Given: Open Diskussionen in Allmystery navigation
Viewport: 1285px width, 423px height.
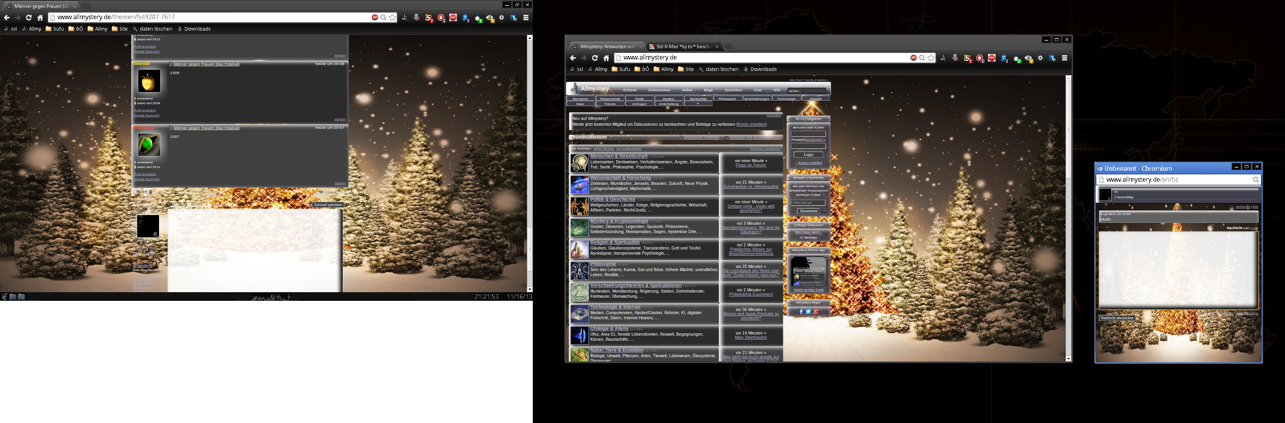Looking at the screenshot, I should pyautogui.click(x=659, y=90).
